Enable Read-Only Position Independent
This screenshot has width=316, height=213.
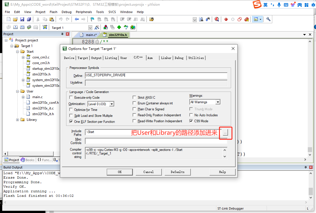pos(134,115)
